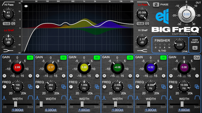
Task: Click link icon next to 293 Hz knob
Action: [64, 87]
